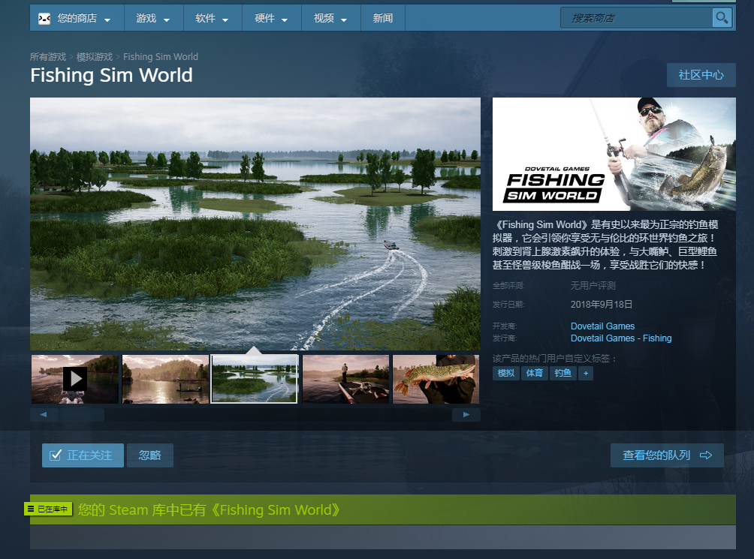Click the 忽略 button
Screen dimensions: 754x559
pyautogui.click(x=150, y=455)
